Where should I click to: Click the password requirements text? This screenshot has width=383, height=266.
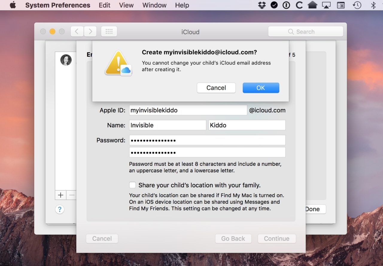[x=205, y=167]
